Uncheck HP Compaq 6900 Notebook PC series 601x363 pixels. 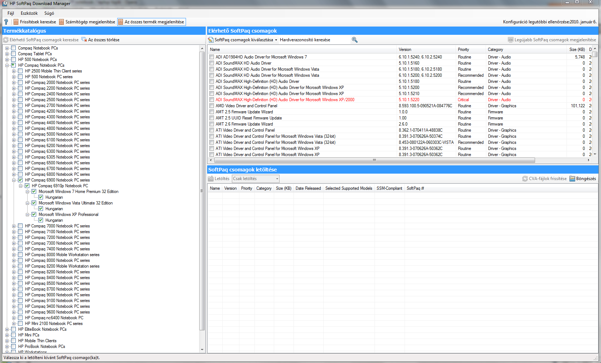[20, 180]
